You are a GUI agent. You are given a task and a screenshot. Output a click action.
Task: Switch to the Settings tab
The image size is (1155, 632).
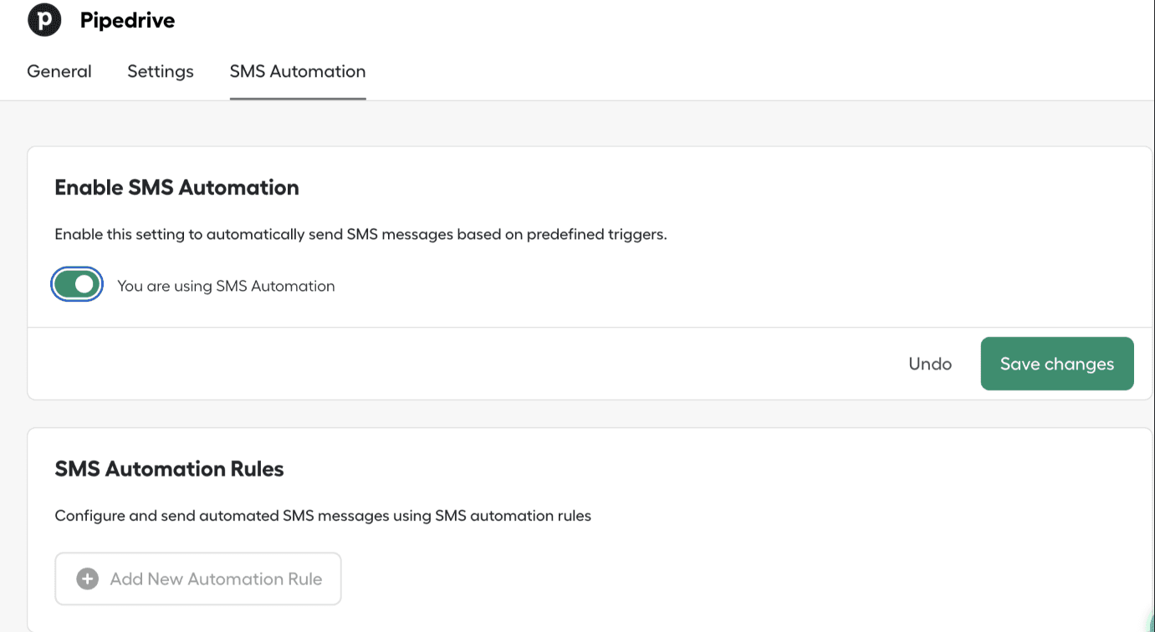coord(161,72)
